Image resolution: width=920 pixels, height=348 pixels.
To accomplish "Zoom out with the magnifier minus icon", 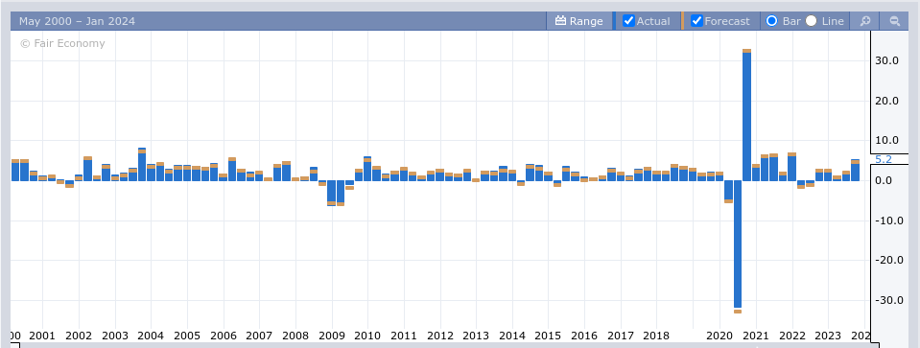I will point(895,21).
